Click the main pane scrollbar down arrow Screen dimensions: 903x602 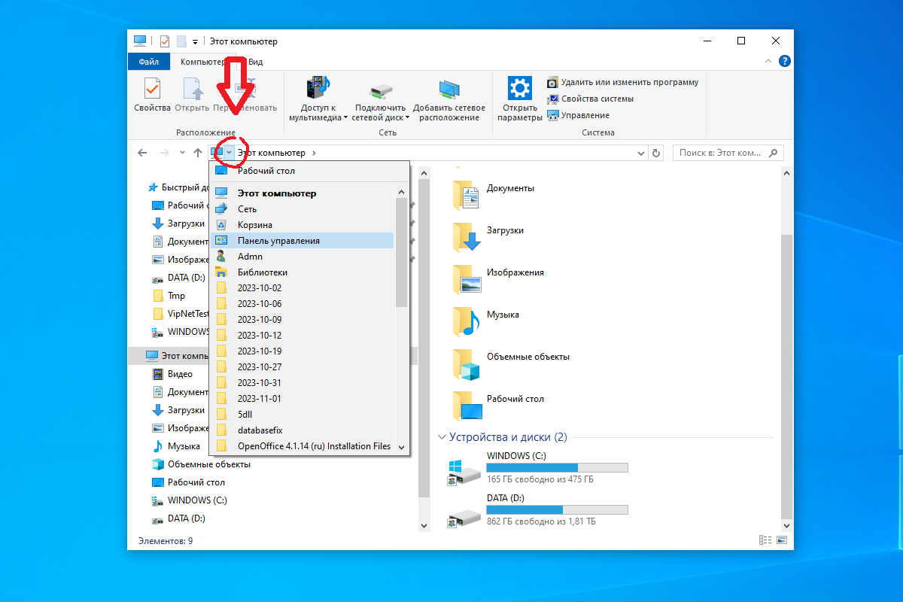(x=786, y=524)
